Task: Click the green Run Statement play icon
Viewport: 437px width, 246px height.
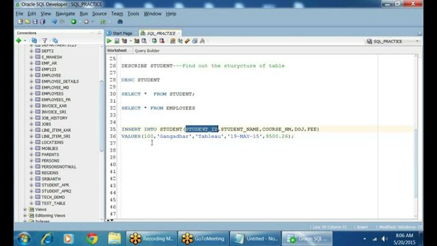Action: (x=109, y=41)
